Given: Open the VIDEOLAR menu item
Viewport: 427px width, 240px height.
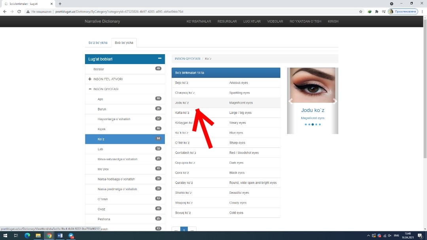Looking at the screenshot, I should coord(275,21).
